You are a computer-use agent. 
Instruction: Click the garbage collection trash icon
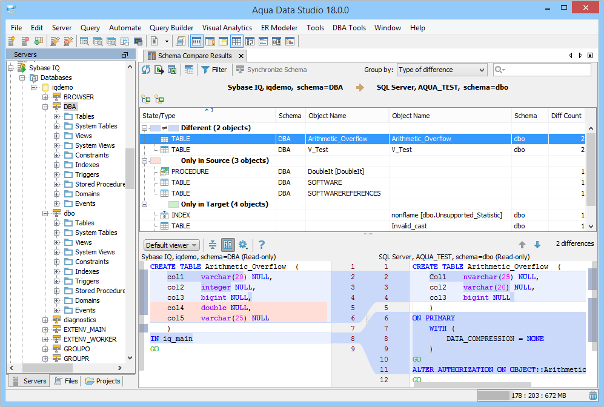593,395
